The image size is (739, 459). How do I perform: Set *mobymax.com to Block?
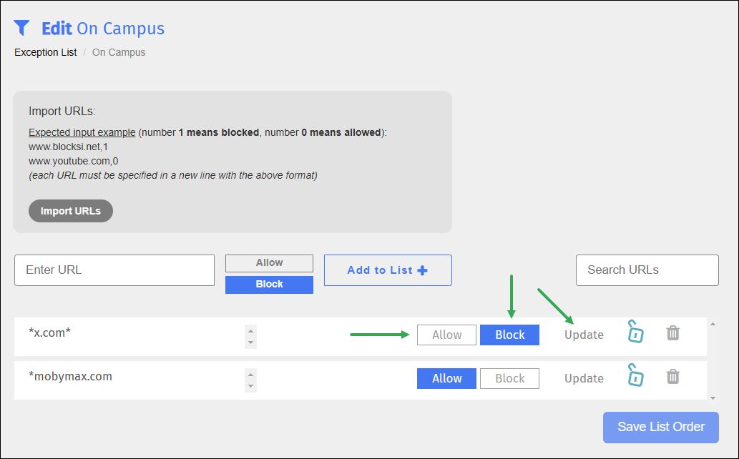click(x=509, y=378)
